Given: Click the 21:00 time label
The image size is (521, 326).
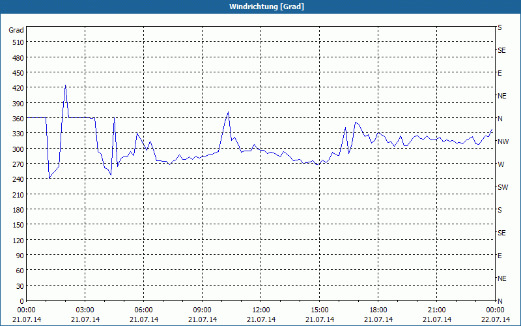Looking at the screenshot, I should 436,310.
